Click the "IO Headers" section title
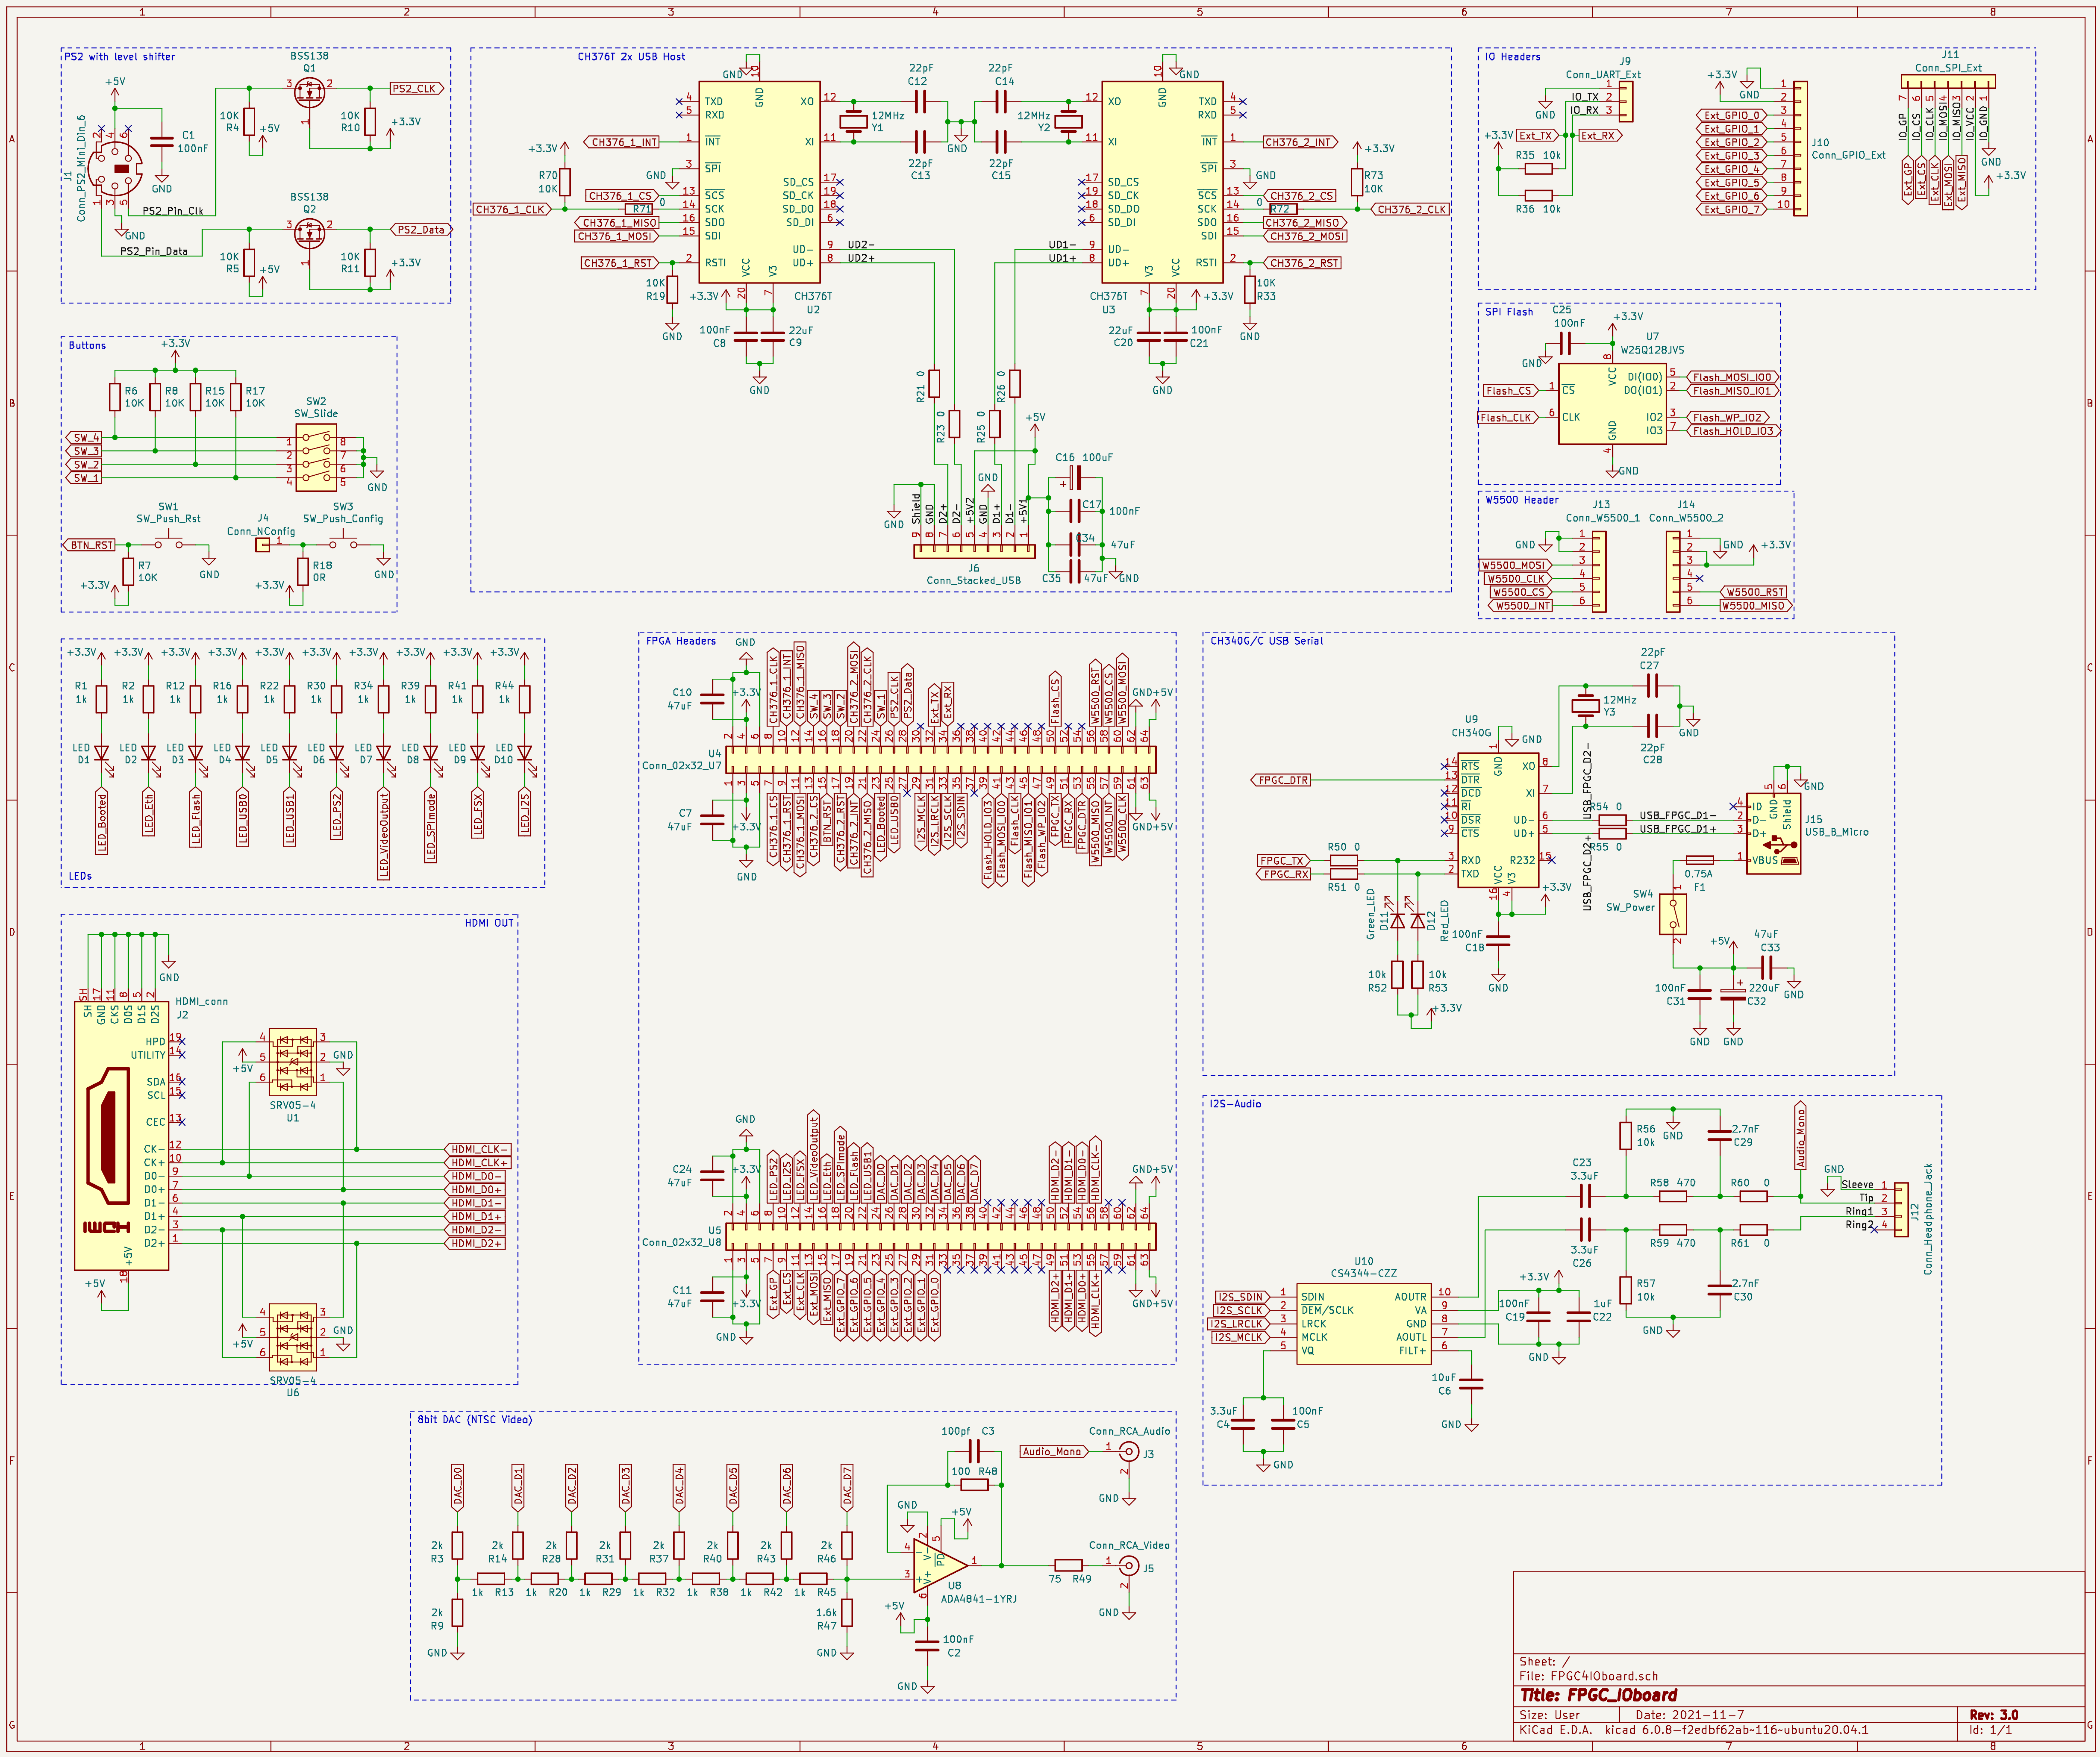This screenshot has width=2100, height=1757. [x=1513, y=57]
